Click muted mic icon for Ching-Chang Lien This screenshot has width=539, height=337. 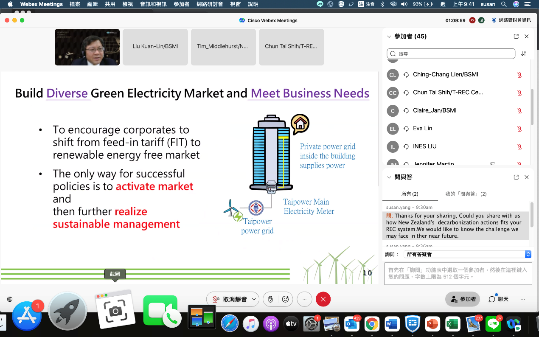click(519, 75)
